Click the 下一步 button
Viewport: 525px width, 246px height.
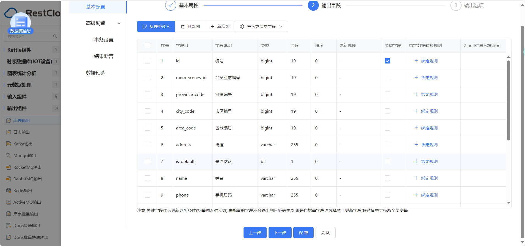(x=280, y=233)
